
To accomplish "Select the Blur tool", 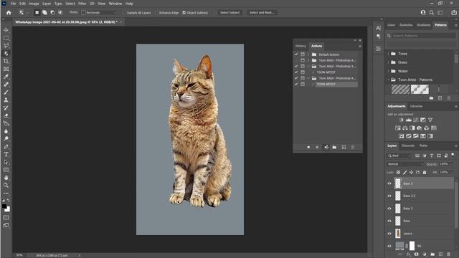I will click(x=6, y=131).
